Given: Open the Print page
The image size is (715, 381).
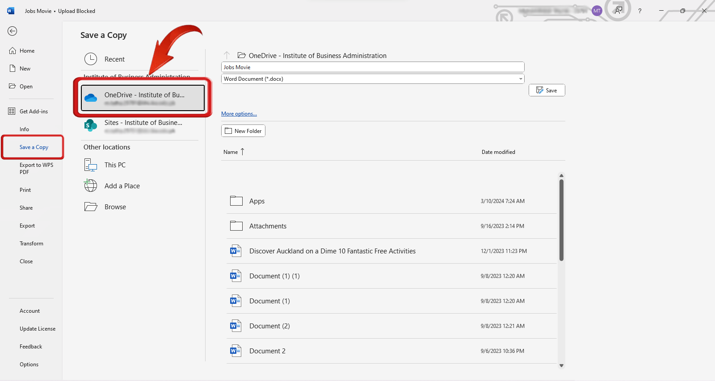Looking at the screenshot, I should [25, 190].
